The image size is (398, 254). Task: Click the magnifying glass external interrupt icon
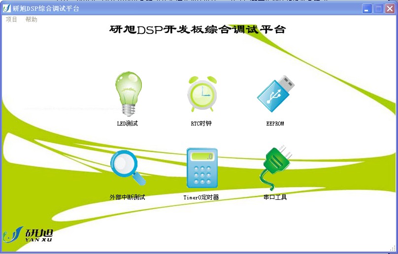128,168
